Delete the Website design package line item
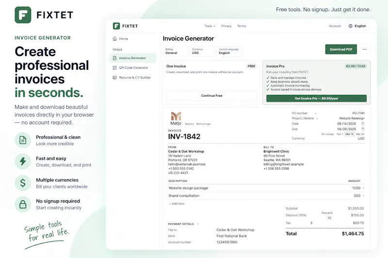Image resolution: width=388 pixels, height=258 pixels. pyautogui.click(x=363, y=188)
